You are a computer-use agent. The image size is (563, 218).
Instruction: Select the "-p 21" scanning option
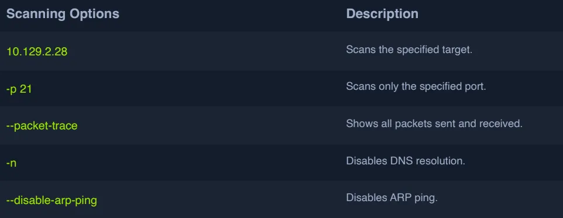pos(19,89)
